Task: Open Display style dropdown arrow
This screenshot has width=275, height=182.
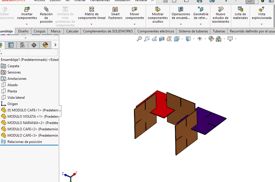Action: (194, 39)
